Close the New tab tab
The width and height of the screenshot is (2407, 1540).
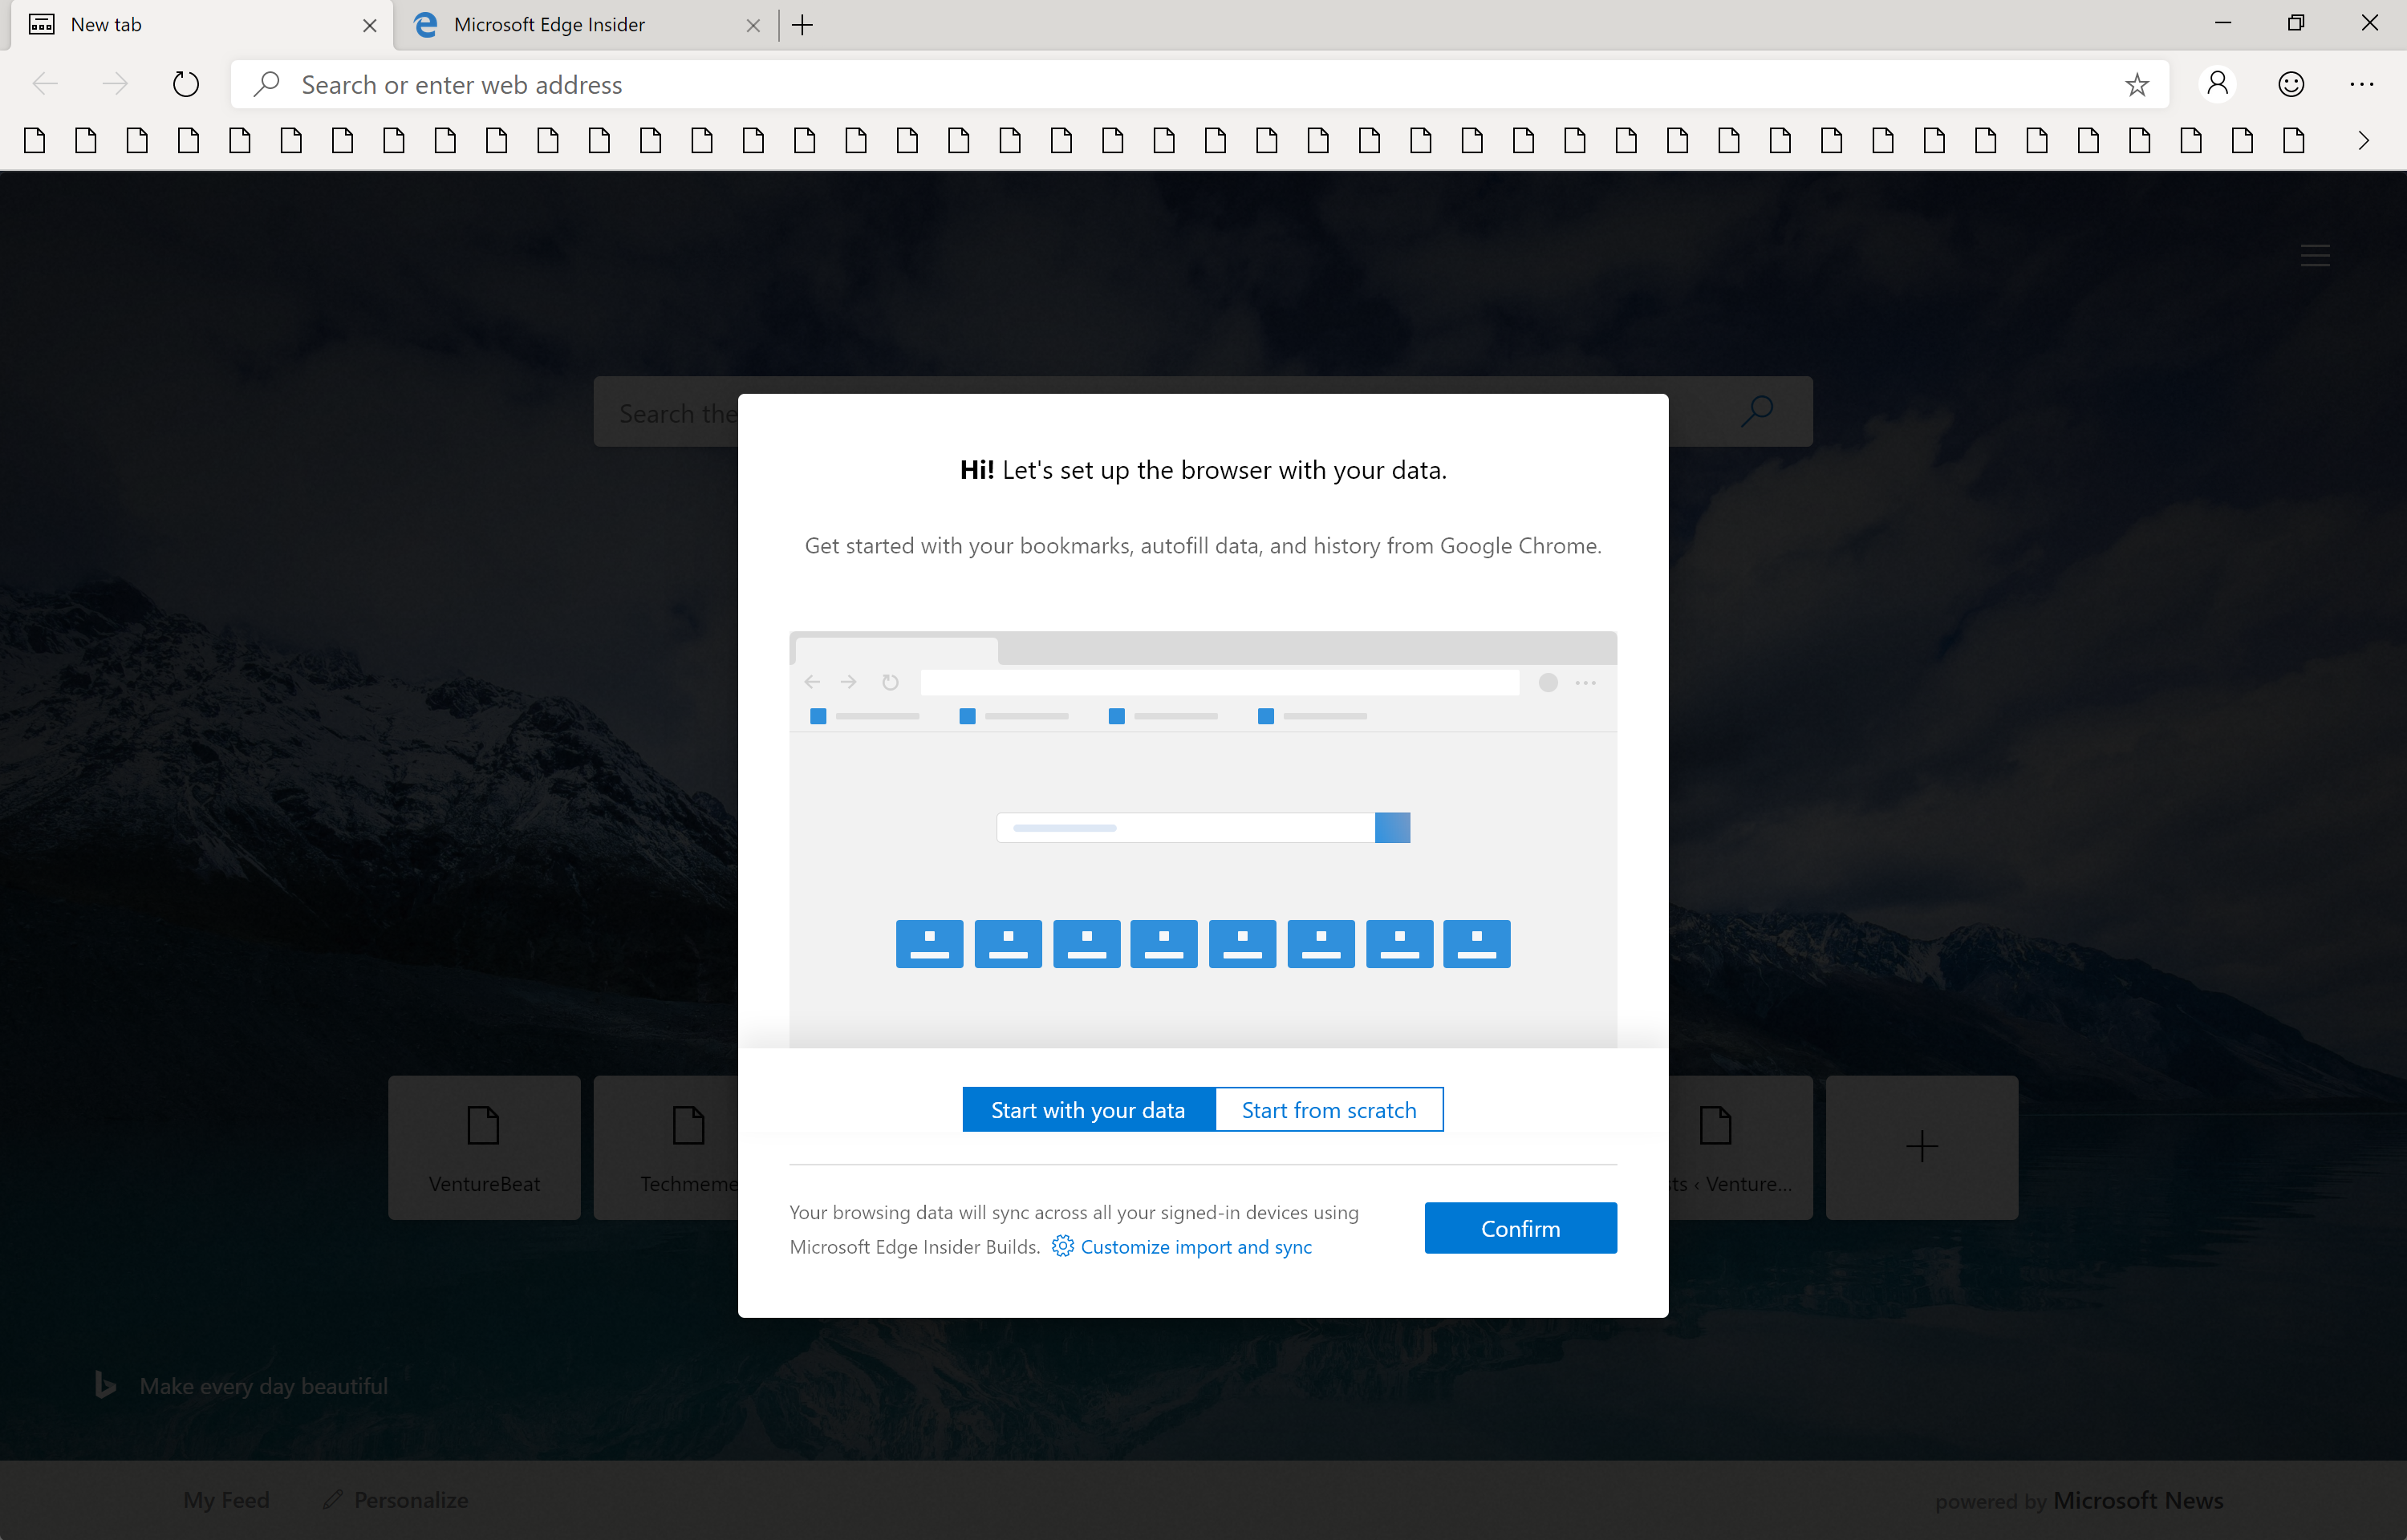pyautogui.click(x=370, y=26)
